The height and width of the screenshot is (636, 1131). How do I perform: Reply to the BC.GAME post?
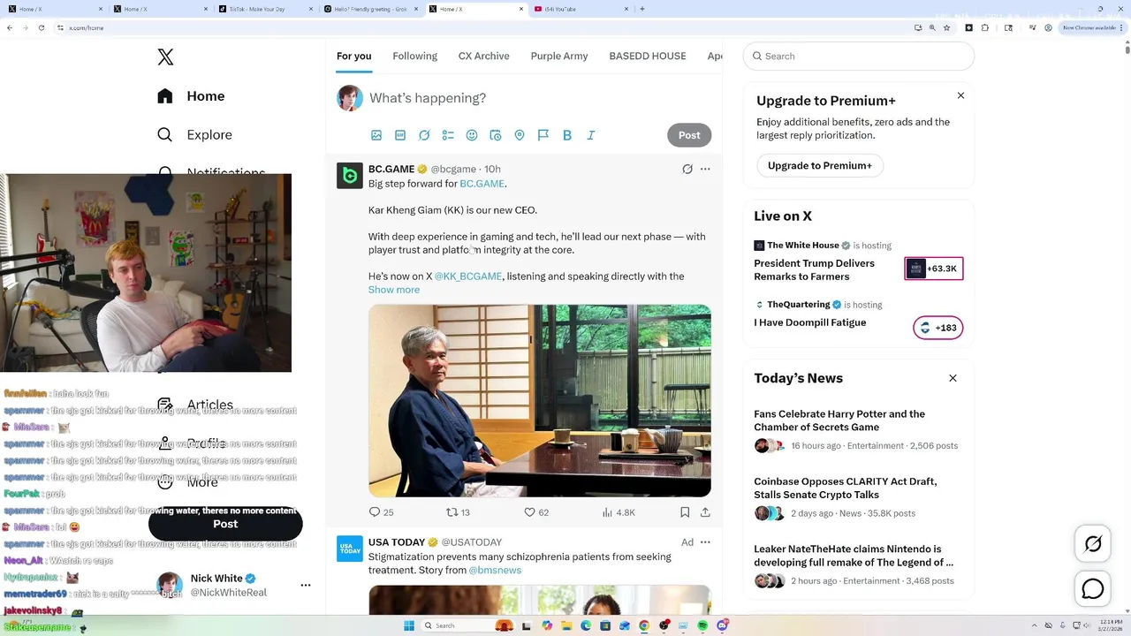382,512
